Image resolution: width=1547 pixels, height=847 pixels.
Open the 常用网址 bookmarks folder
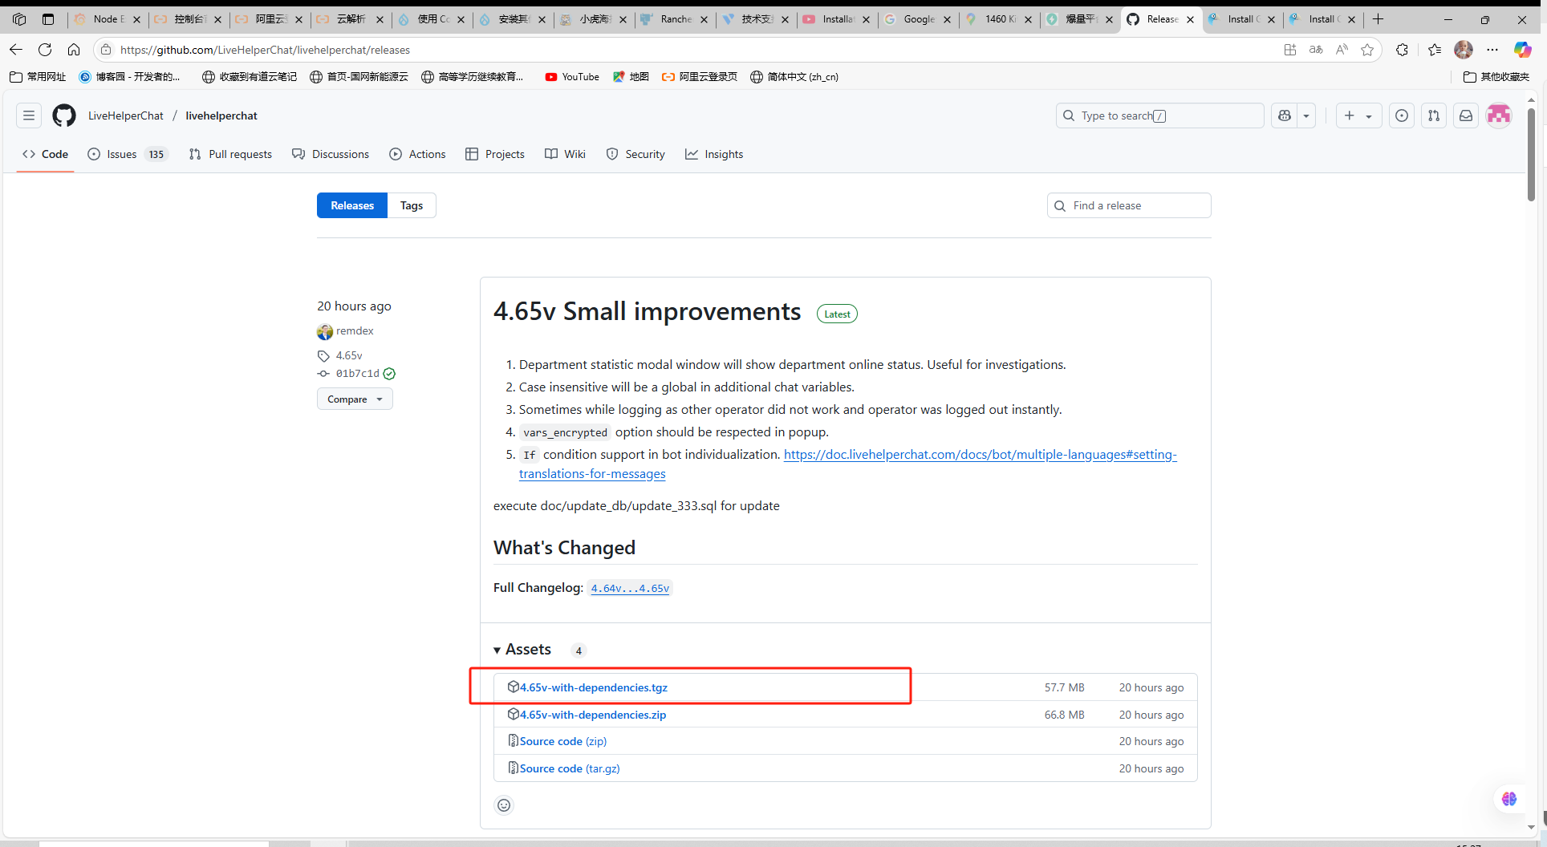[x=38, y=77]
